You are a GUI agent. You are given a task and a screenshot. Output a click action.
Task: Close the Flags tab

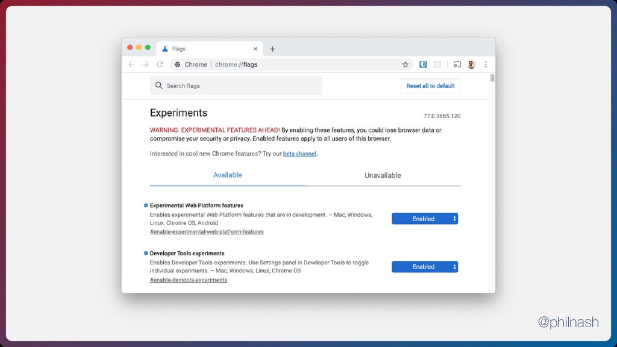click(x=255, y=49)
